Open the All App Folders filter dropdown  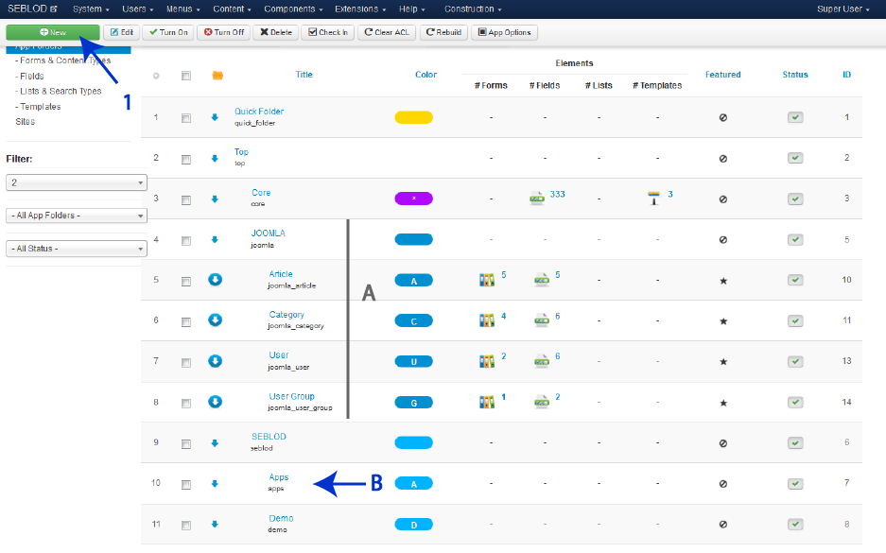pyautogui.click(x=77, y=216)
